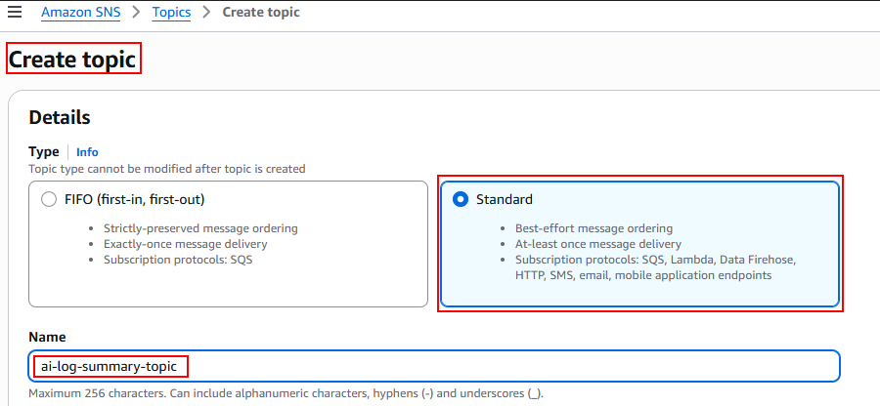Click the 'Strictly-preserved message ordering' bullet
This screenshot has width=880, height=406.
(x=200, y=228)
